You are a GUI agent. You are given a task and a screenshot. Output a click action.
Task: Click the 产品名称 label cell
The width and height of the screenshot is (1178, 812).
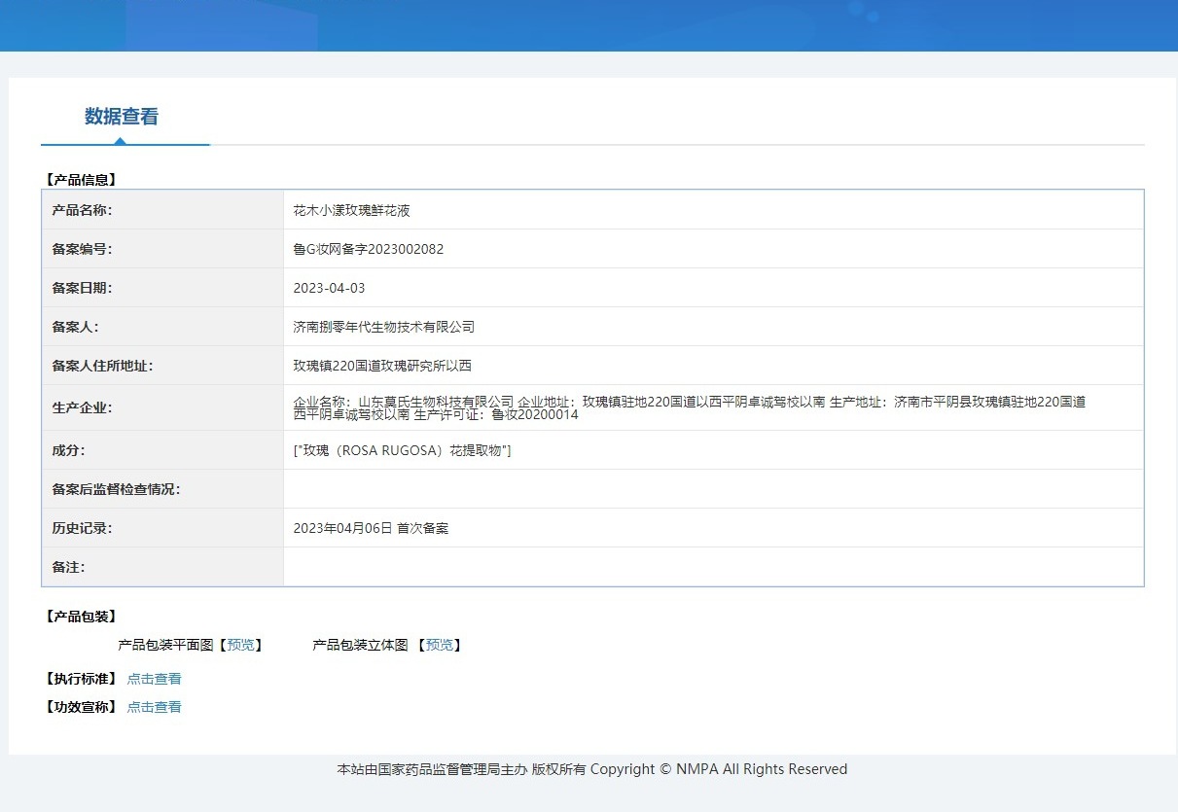coord(162,210)
